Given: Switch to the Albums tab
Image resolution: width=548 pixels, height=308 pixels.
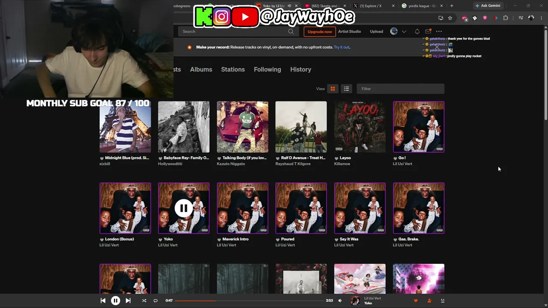Looking at the screenshot, I should coord(201,69).
